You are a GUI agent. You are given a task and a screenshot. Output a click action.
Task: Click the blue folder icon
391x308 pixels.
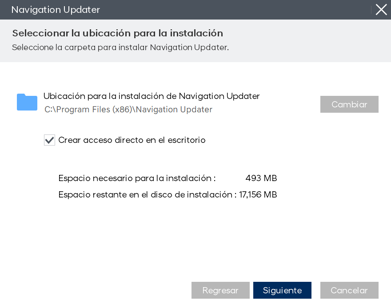click(x=27, y=102)
